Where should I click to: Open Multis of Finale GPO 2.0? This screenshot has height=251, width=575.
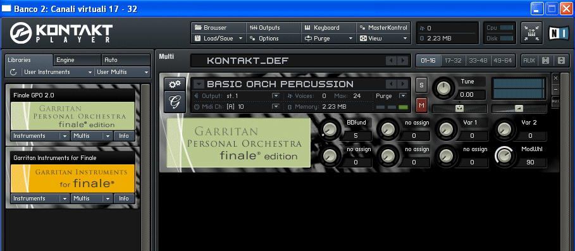92,136
